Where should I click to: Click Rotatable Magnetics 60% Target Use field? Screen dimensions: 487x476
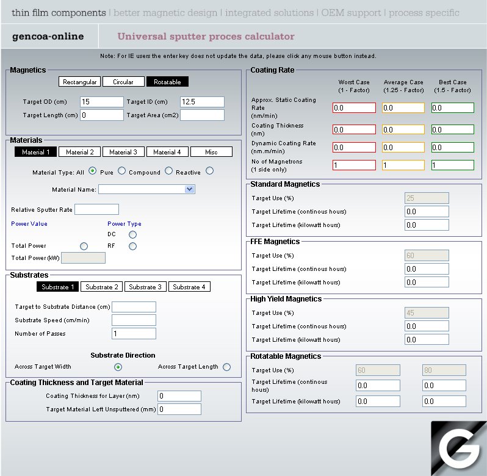[x=378, y=370]
